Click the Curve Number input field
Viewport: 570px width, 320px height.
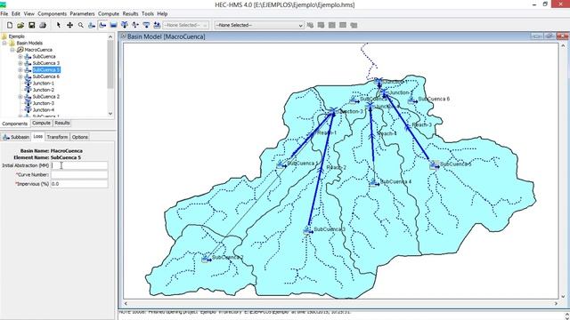tap(79, 174)
